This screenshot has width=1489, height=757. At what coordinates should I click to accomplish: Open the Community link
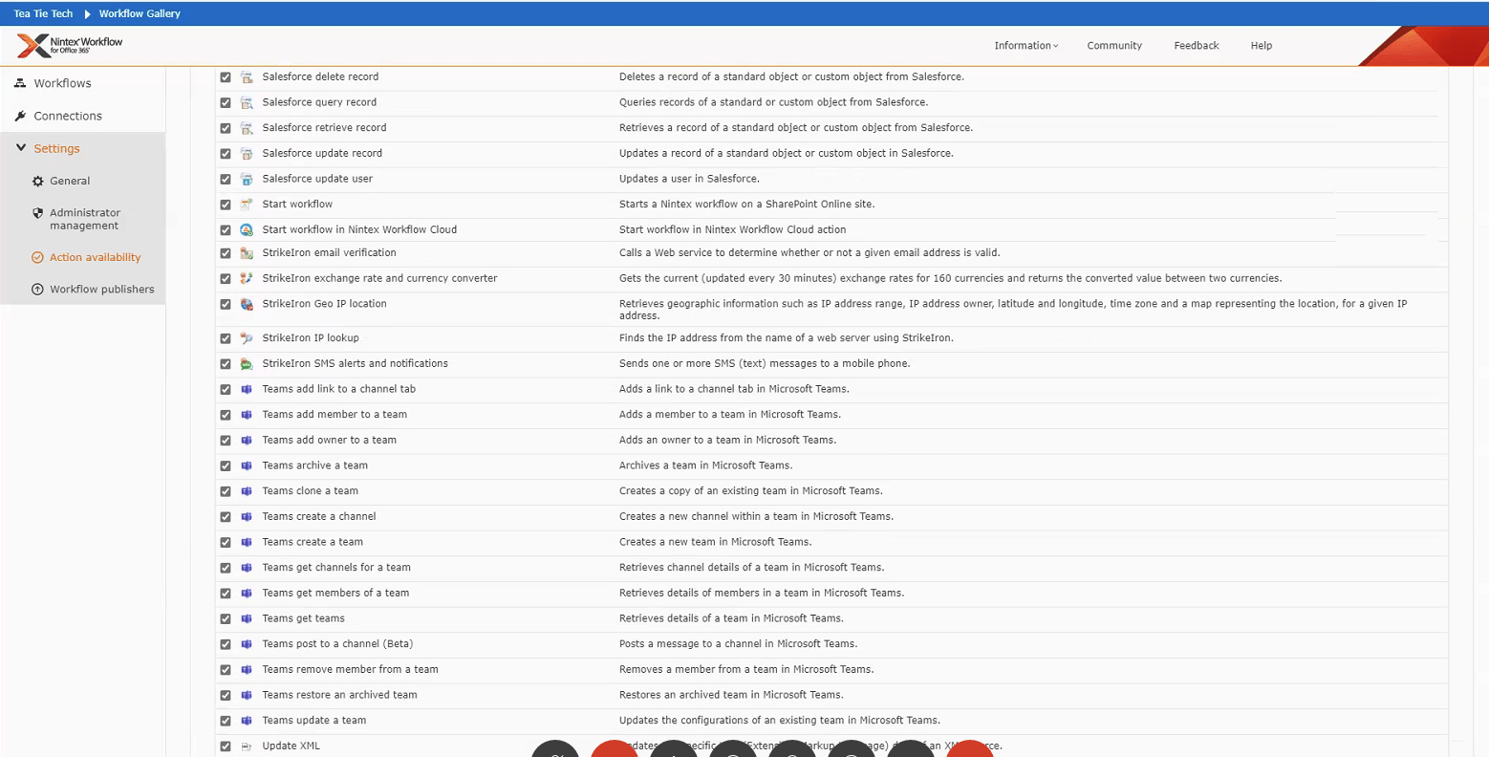[1114, 46]
